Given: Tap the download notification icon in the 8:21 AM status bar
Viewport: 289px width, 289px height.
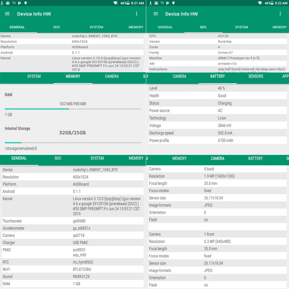Looking at the screenshot, I should [x=2, y=3].
